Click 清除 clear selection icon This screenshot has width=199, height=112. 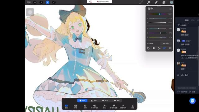pyautogui.click(x=133, y=106)
